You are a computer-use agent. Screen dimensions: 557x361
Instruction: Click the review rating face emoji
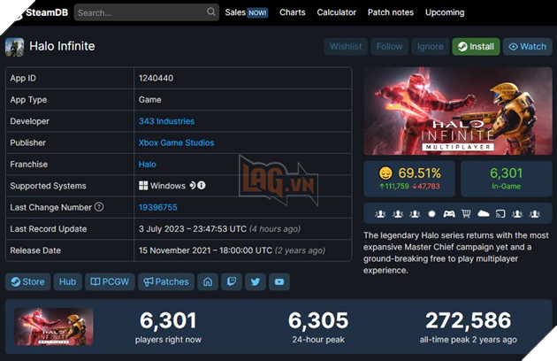[385, 173]
